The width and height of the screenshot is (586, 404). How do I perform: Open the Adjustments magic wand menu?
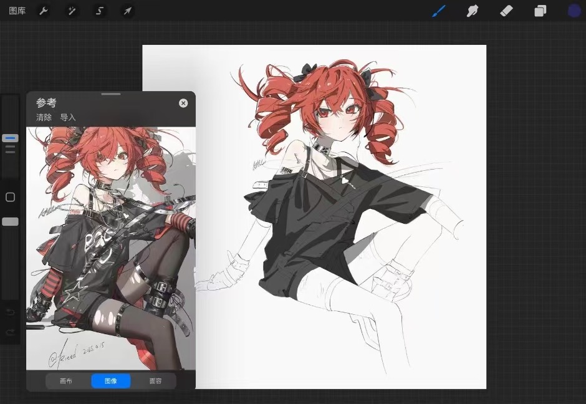pyautogui.click(x=72, y=11)
